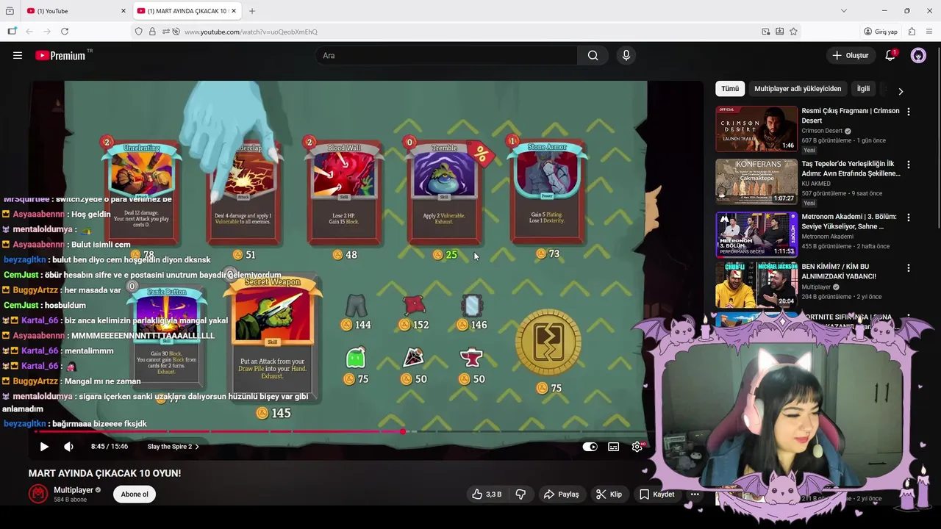
Task: Open options for Taş Tepeler video
Action: (x=909, y=165)
